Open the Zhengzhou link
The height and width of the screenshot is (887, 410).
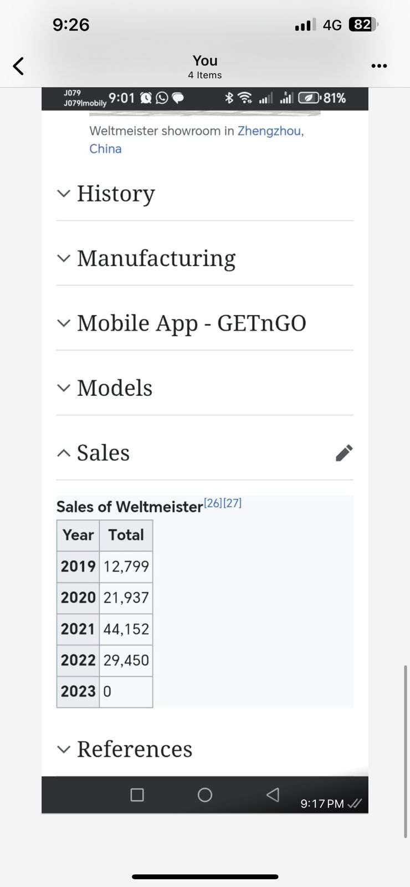click(269, 131)
